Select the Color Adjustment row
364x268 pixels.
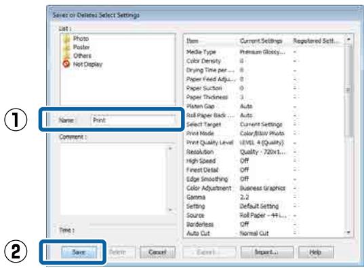(264, 188)
